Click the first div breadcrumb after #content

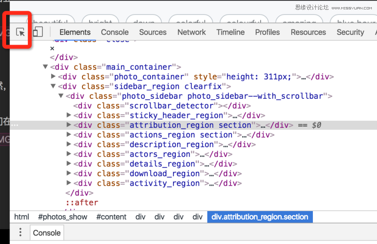(140, 217)
